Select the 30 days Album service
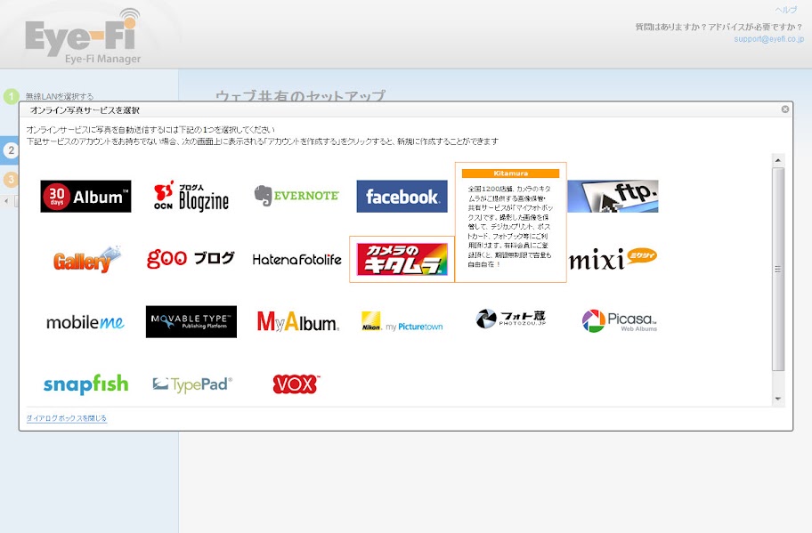812x533 pixels. (85, 197)
